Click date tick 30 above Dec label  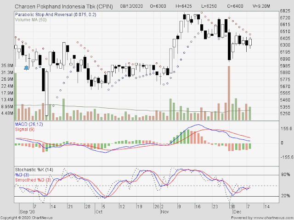pyautogui.click(x=232, y=207)
